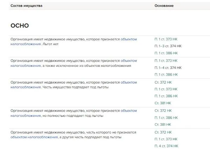
Task: Open 'Ст. 372 НК' in 'полностью подпадает под льготы' row
Action: pos(163,111)
